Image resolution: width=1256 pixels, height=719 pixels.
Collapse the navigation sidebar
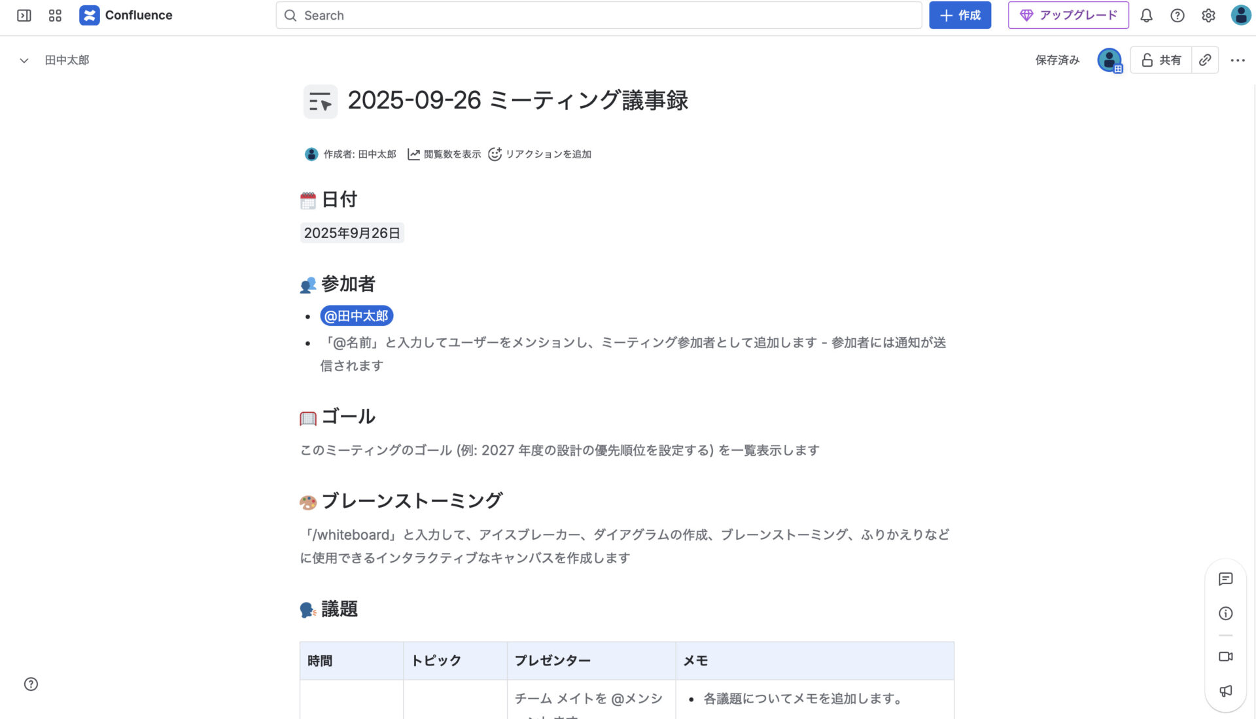tap(24, 15)
